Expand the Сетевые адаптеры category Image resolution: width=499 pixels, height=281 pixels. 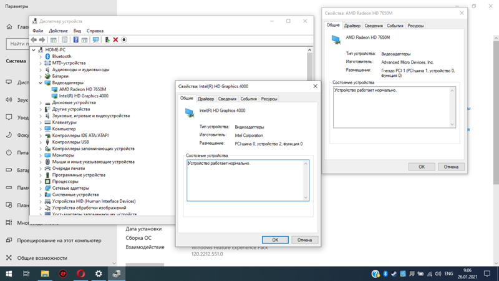click(x=41, y=189)
